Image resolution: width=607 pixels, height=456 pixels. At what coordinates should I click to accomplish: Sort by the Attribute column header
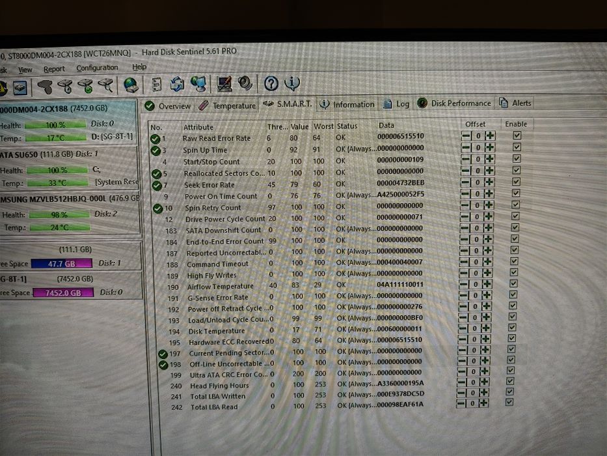[x=198, y=127]
